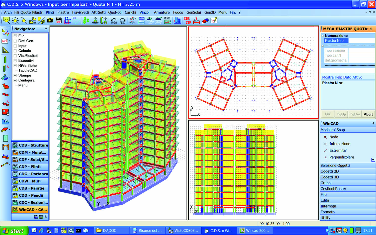Click the UNDO toolbar button
Image resolution: width=376 pixels, height=235 pixels.
[x=114, y=21]
